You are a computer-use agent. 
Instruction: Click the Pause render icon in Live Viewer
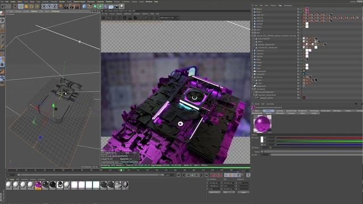point(114,18)
